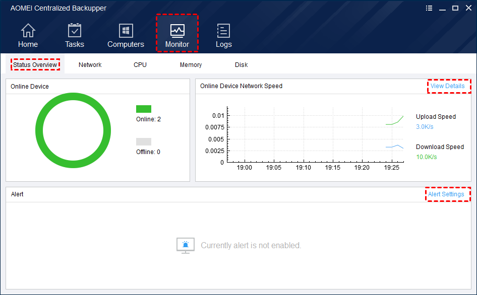Open the Home section
Viewport: 477px width, 295px height.
coord(28,36)
